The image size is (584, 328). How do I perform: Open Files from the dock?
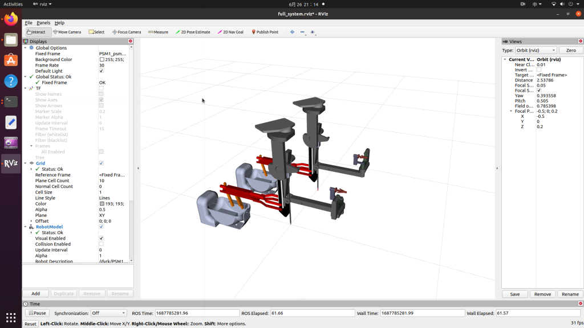coord(11,39)
